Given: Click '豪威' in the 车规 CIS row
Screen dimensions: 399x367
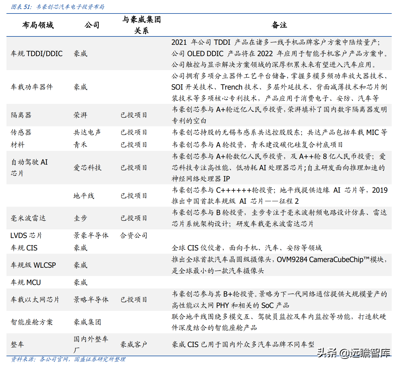Looking at the screenshot, I should pos(80,248).
